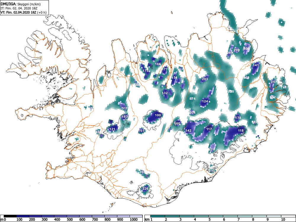Click the 121 visibility label
The width and height of the screenshot is (296, 222).
(x=112, y=129)
